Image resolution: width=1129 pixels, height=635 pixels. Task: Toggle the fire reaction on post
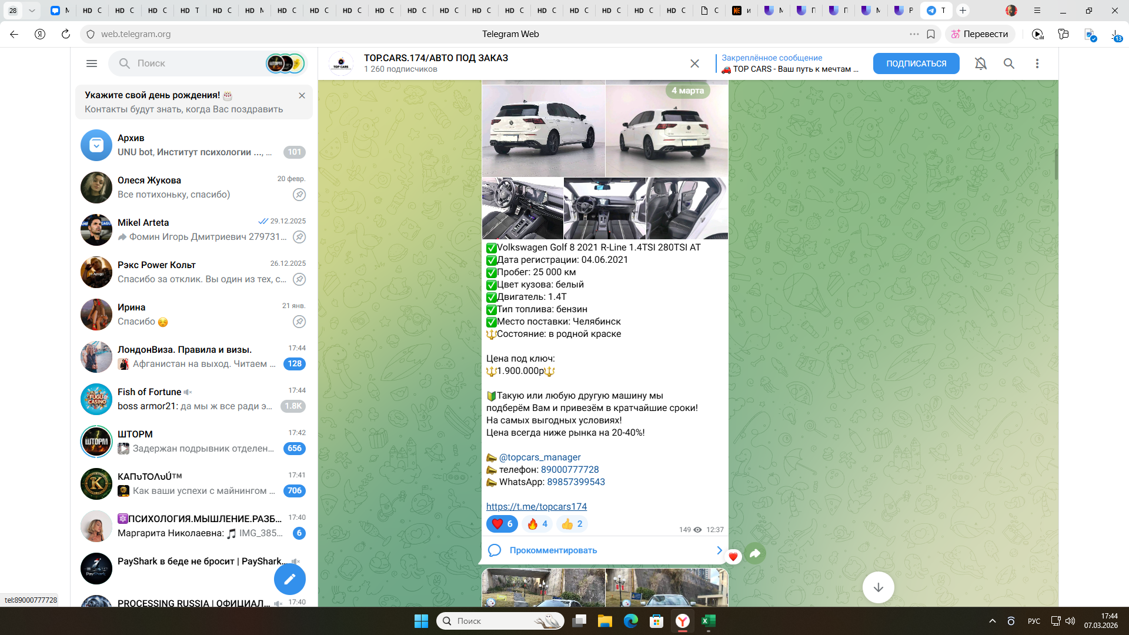[537, 524]
